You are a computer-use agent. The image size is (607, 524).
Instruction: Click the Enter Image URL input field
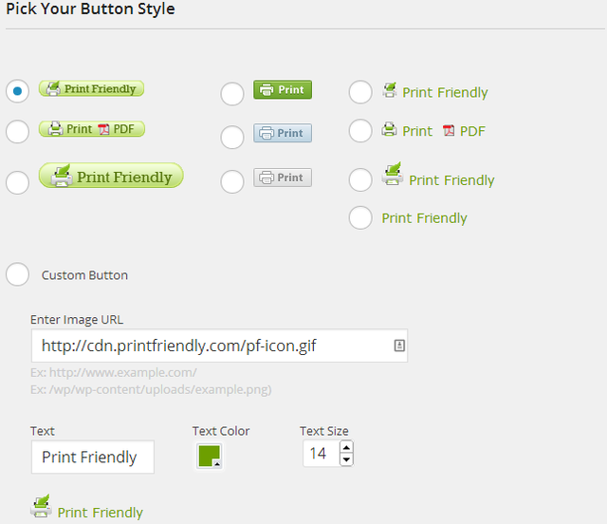coord(211,346)
